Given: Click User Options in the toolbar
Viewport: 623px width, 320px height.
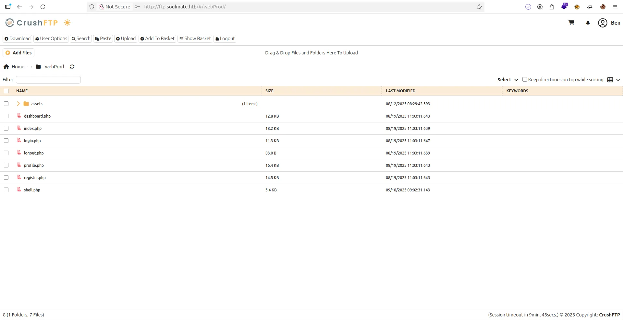Looking at the screenshot, I should tap(51, 39).
